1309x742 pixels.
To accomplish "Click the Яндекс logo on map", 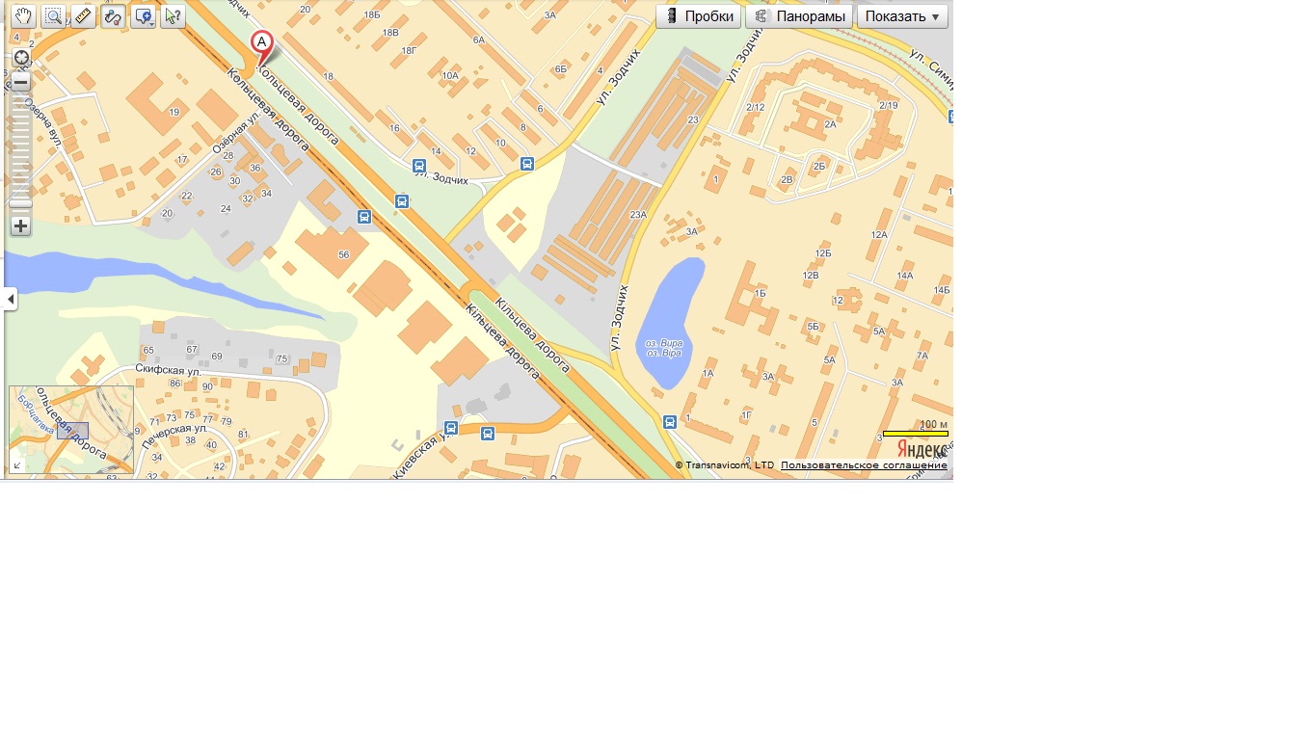I will [x=922, y=450].
